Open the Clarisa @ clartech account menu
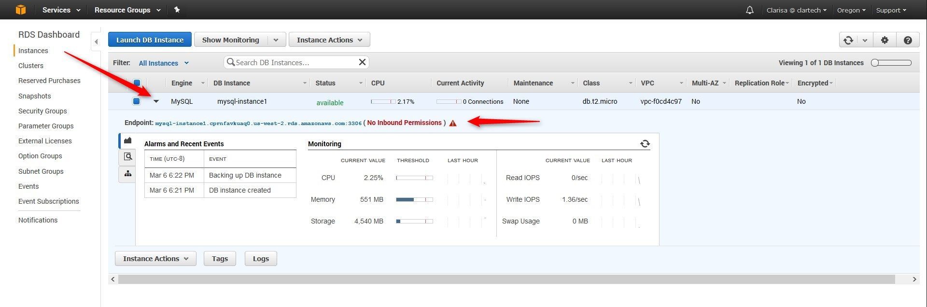This screenshot has width=927, height=307. [797, 10]
